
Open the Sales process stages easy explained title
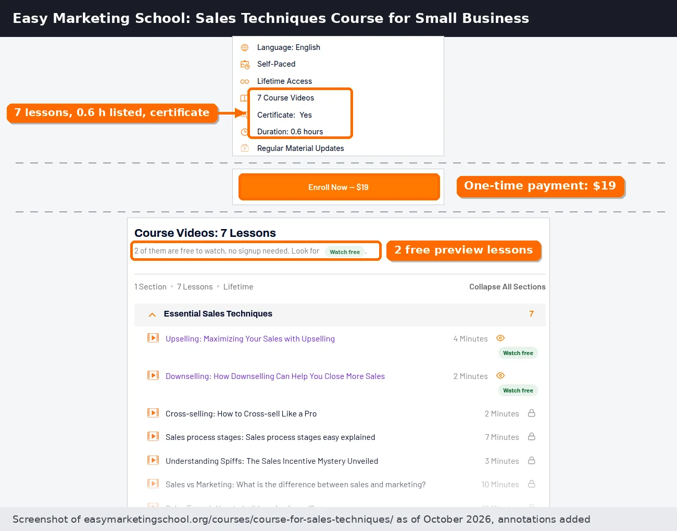(270, 437)
